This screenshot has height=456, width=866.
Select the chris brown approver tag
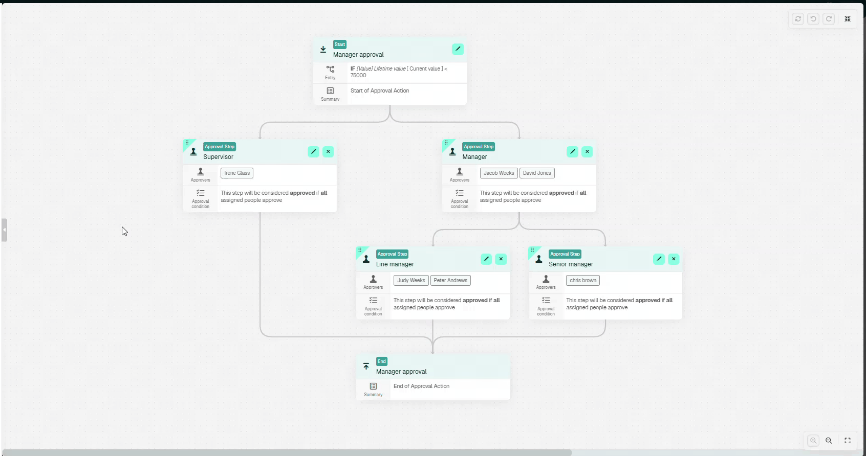point(583,280)
